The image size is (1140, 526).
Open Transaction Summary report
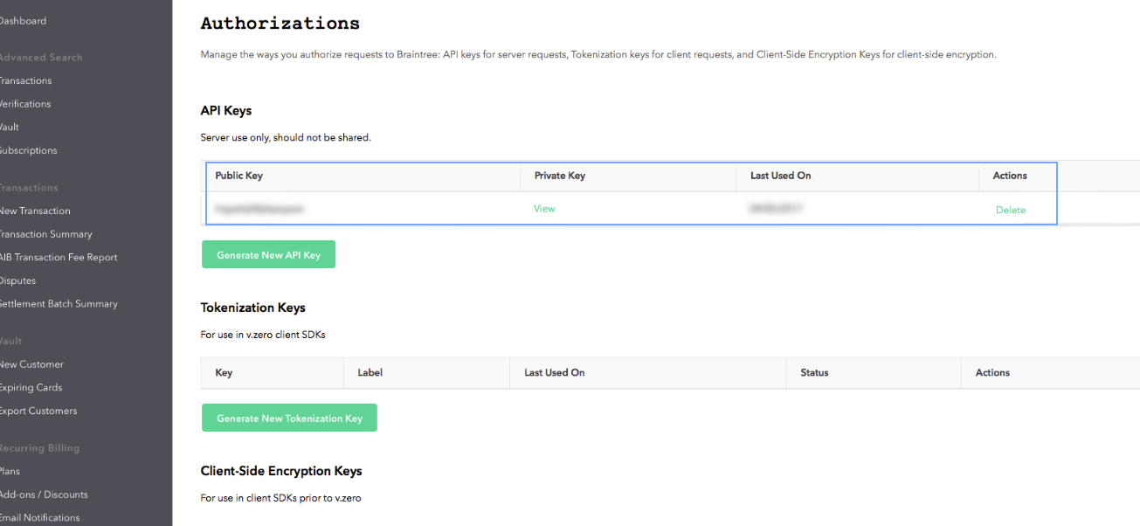coord(45,234)
